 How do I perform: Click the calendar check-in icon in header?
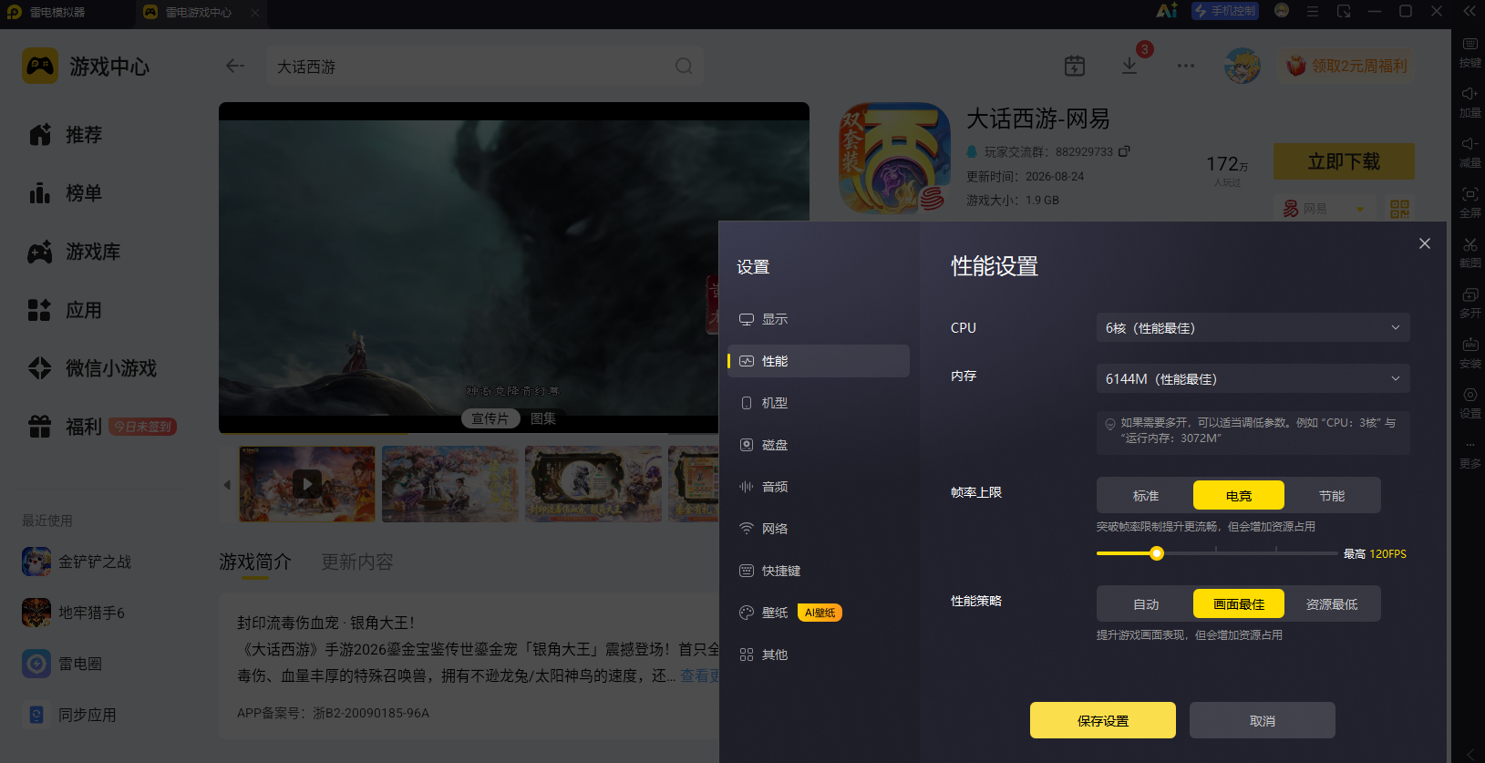(x=1075, y=66)
